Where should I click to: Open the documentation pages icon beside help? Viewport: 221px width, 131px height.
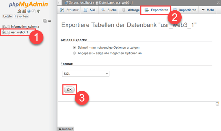coord(33,11)
